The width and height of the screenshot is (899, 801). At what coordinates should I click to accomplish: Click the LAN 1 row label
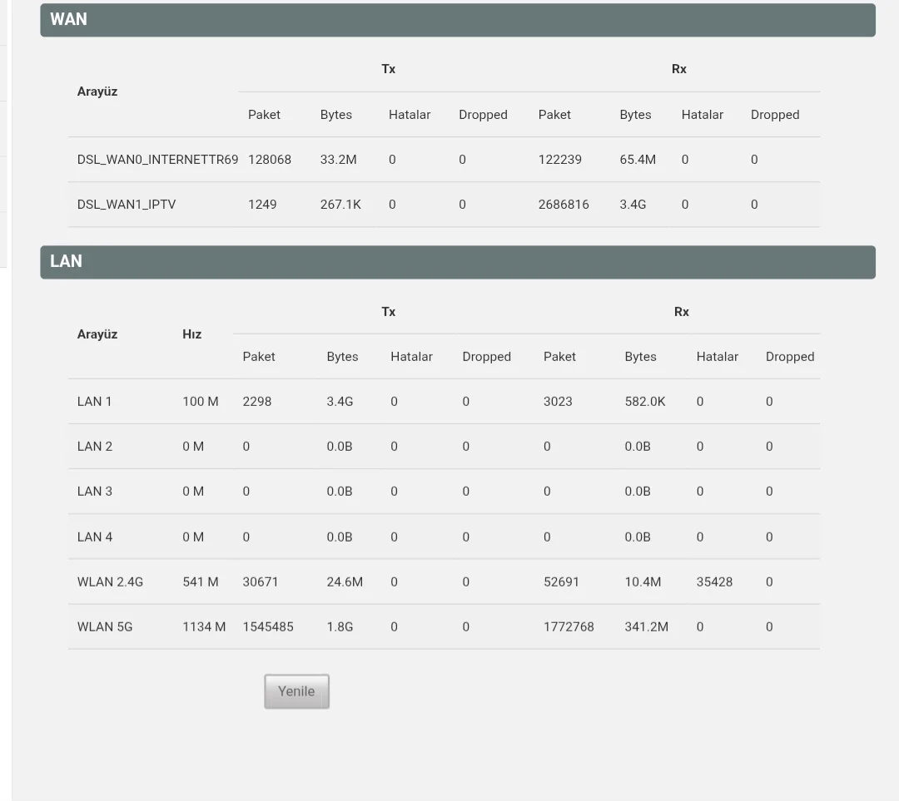click(x=95, y=402)
